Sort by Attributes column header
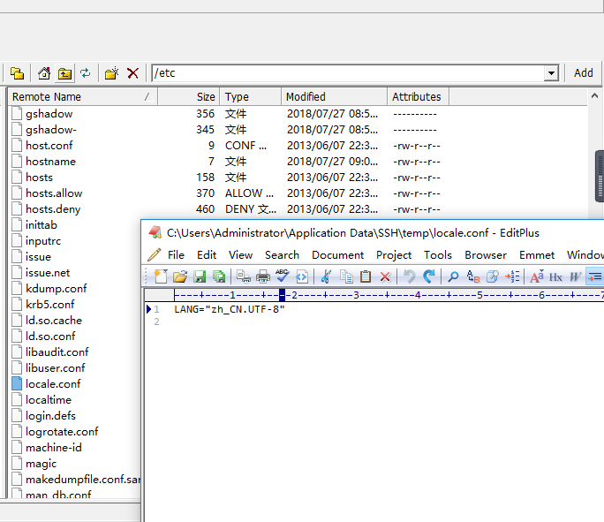This screenshot has width=604, height=522. click(x=418, y=96)
